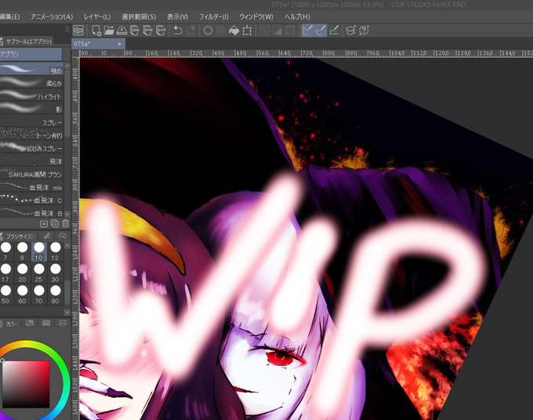Viewport: 533px width, 420px height.
Task: Click the second export file-format icon
Action: point(147,31)
